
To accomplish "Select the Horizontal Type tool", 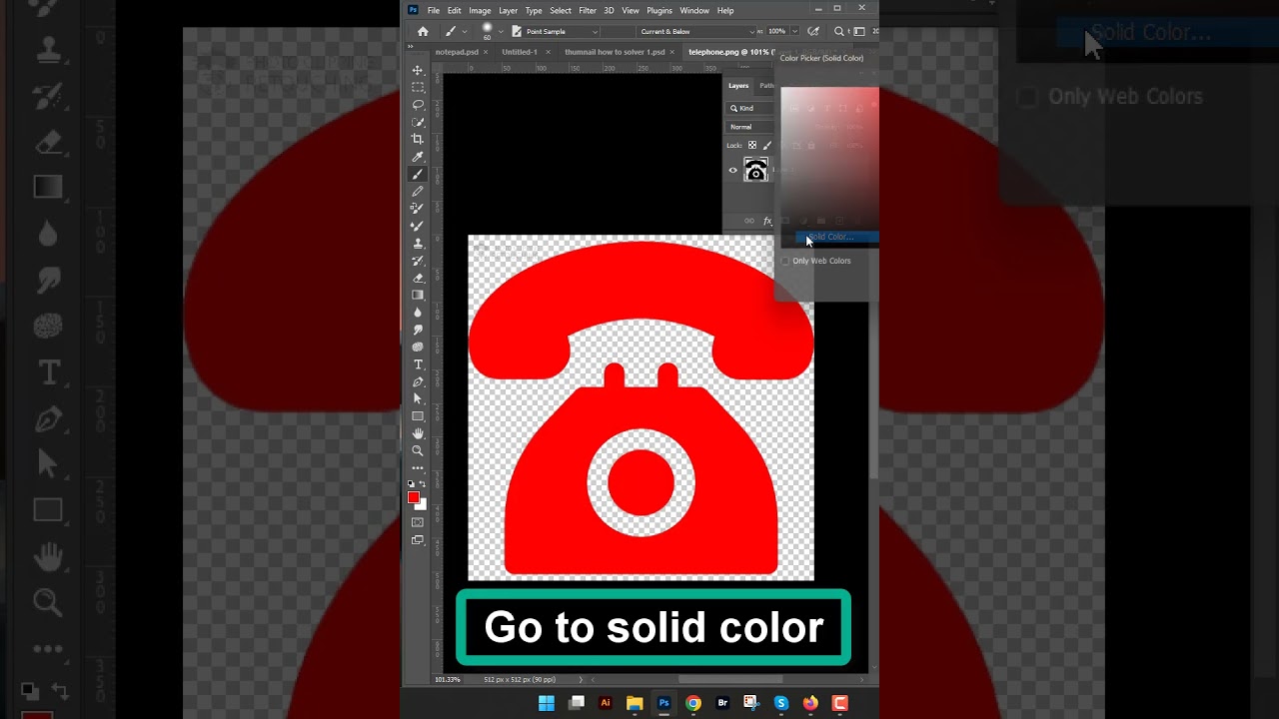I will coord(418,364).
